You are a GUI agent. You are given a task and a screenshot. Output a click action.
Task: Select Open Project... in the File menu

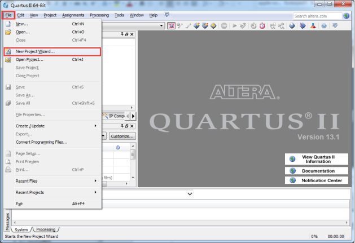[x=52, y=60]
